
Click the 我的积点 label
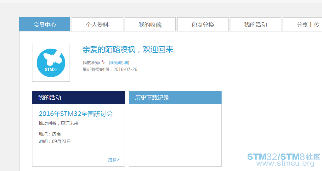coord(91,63)
